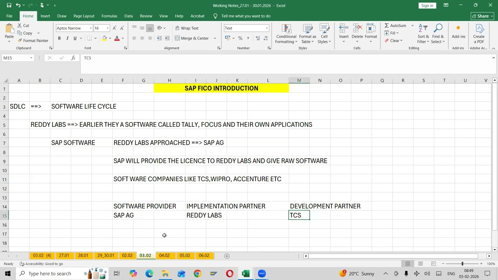The height and width of the screenshot is (280, 498).
Task: Toggle Bottom Align vertical alignment
Action: [x=149, y=28]
